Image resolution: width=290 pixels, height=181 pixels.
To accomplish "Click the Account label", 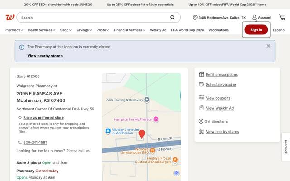I will click(x=265, y=18).
